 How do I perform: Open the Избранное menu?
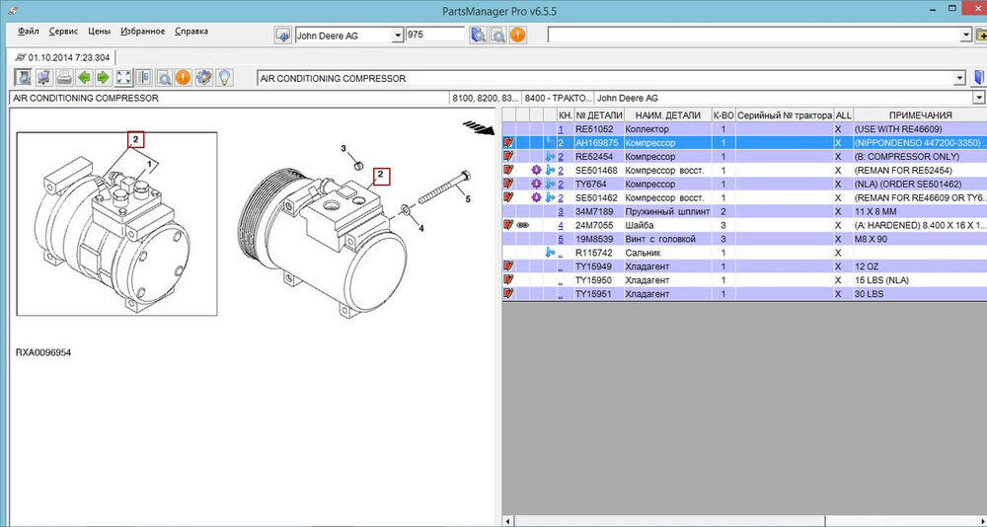click(143, 31)
